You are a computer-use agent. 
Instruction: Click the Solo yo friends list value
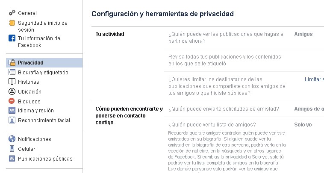pyautogui.click(x=303, y=125)
